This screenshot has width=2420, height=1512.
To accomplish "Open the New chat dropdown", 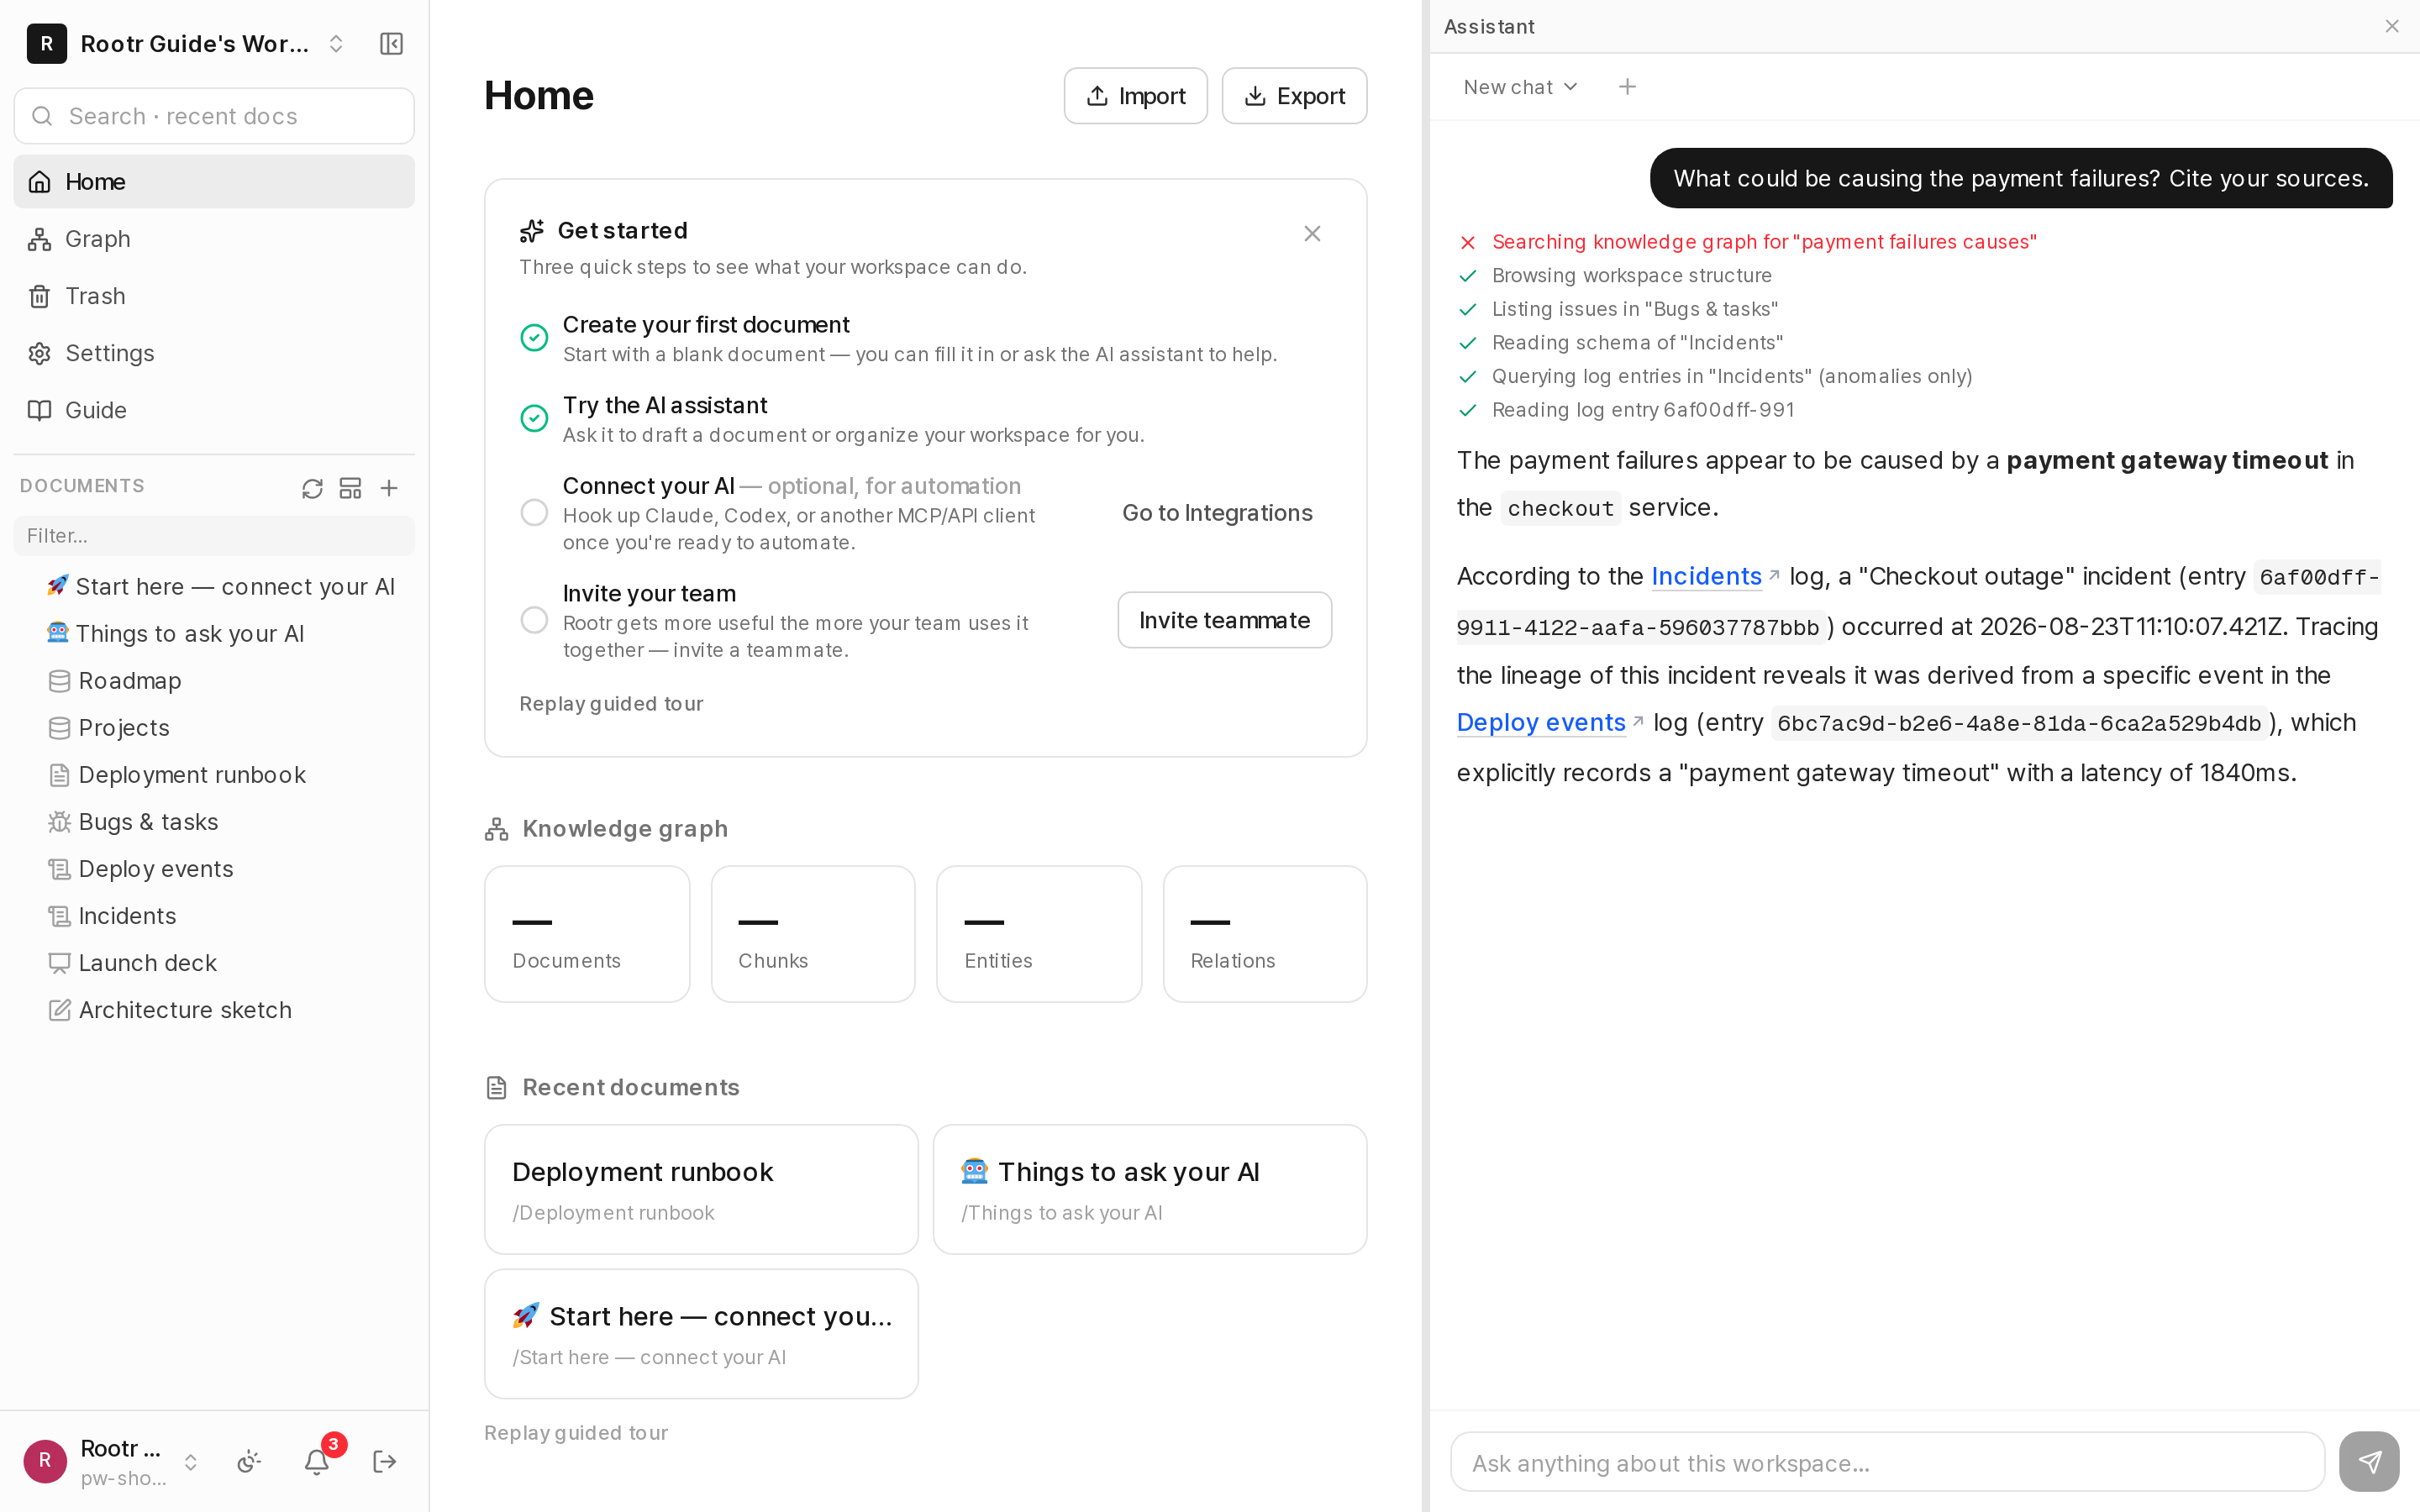I will tap(1520, 87).
